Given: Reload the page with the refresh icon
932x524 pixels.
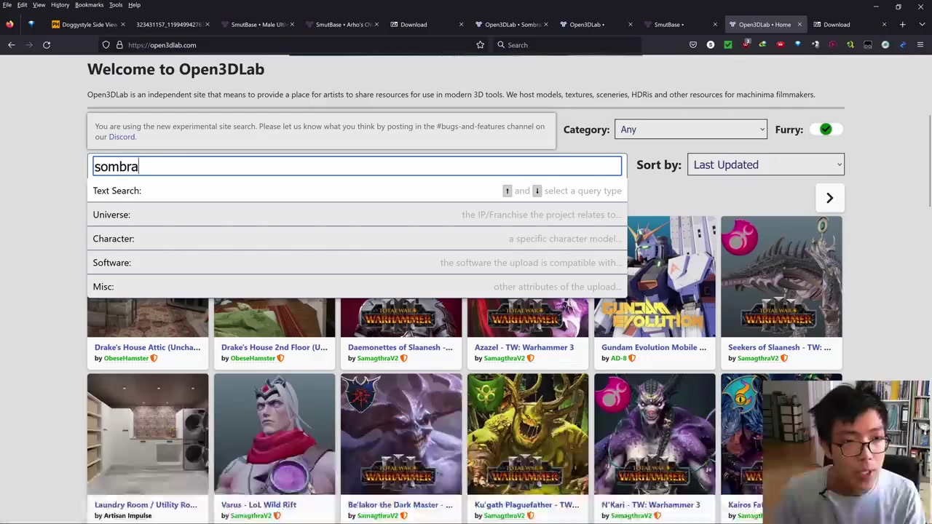Looking at the screenshot, I should coord(47,45).
